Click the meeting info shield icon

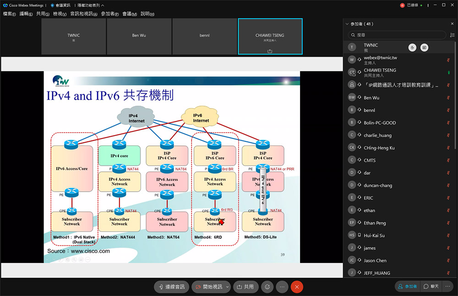pos(52,5)
